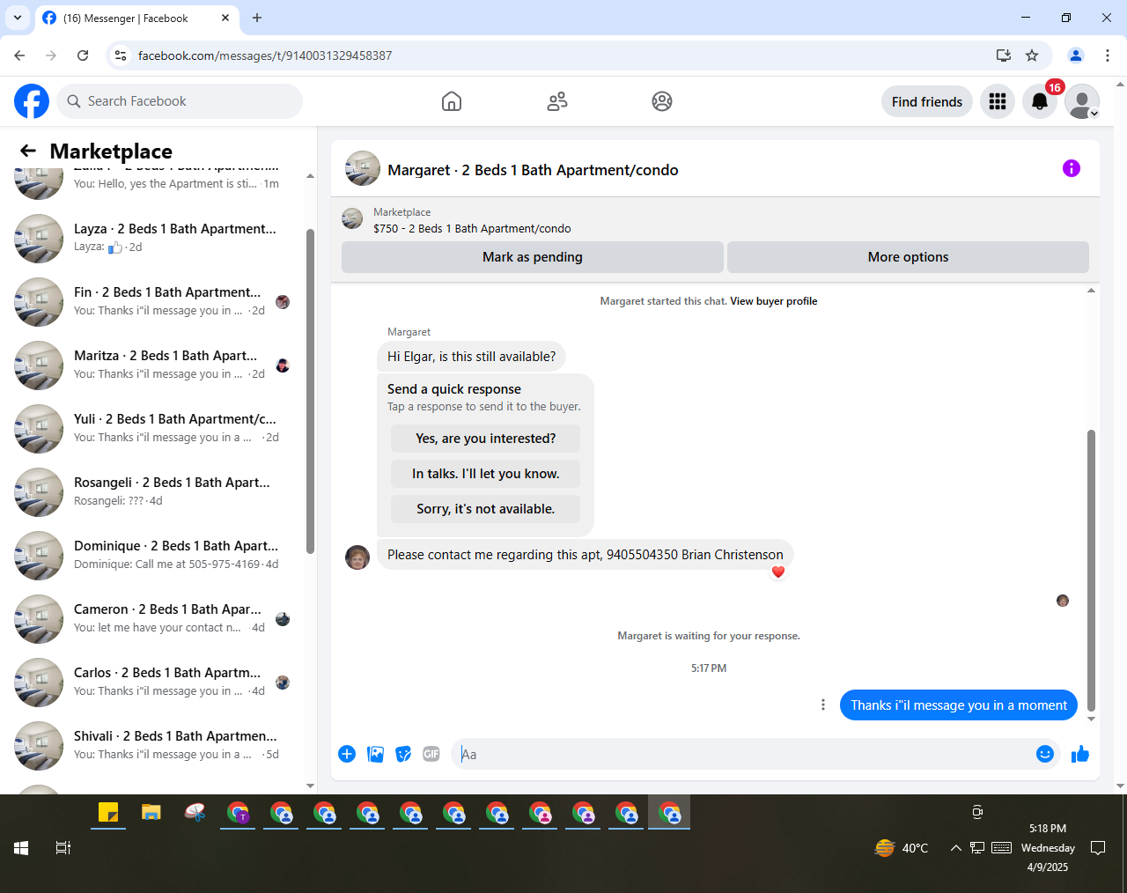Open Dominique's apartment conversation
The height and width of the screenshot is (893, 1127).
point(155,555)
